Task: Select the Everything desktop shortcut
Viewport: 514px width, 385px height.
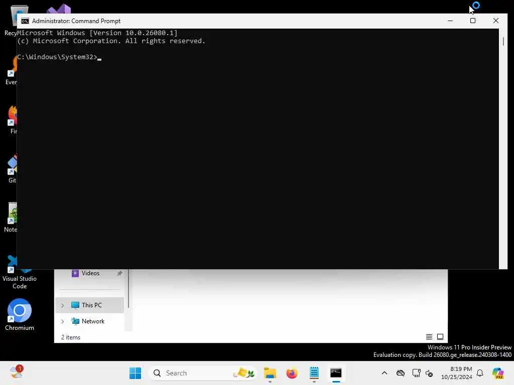Action: tap(12, 71)
